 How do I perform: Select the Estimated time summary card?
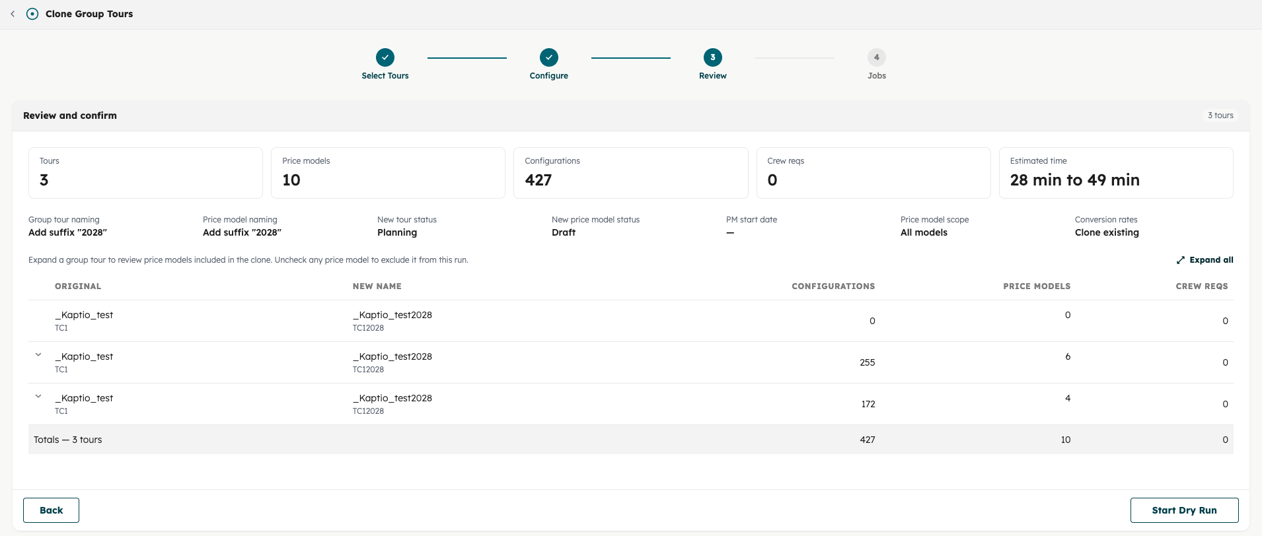point(1116,173)
